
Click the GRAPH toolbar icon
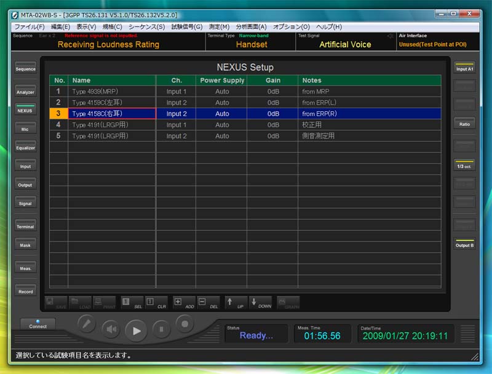coord(288,303)
